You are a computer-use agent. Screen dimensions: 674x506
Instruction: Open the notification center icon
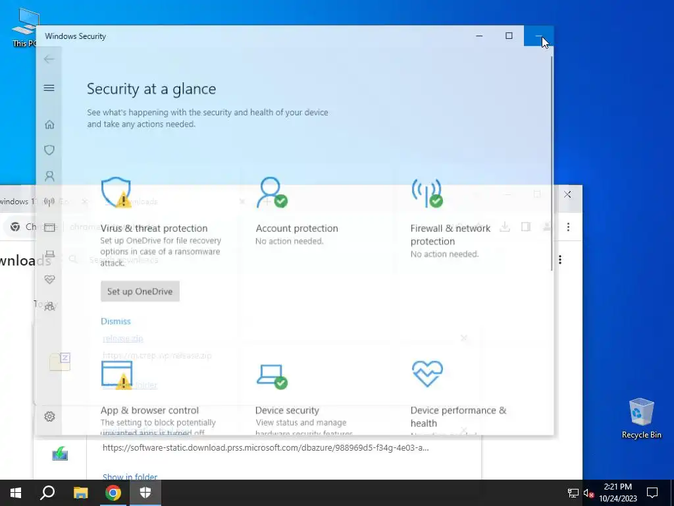[652, 493]
